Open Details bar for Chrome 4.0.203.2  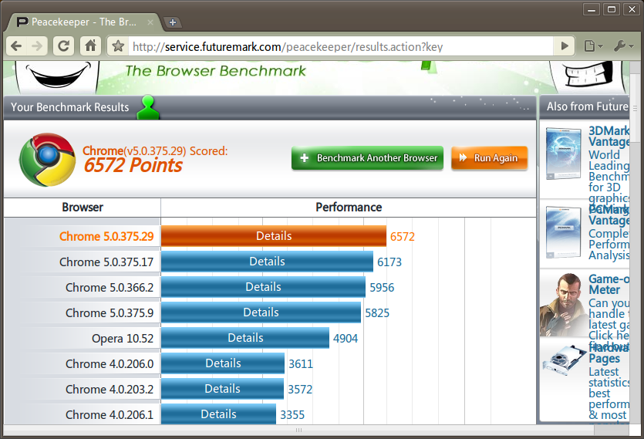click(x=222, y=389)
